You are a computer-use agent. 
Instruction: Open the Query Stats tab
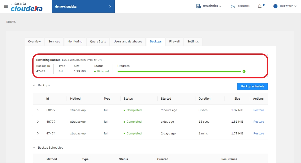[x=98, y=41]
